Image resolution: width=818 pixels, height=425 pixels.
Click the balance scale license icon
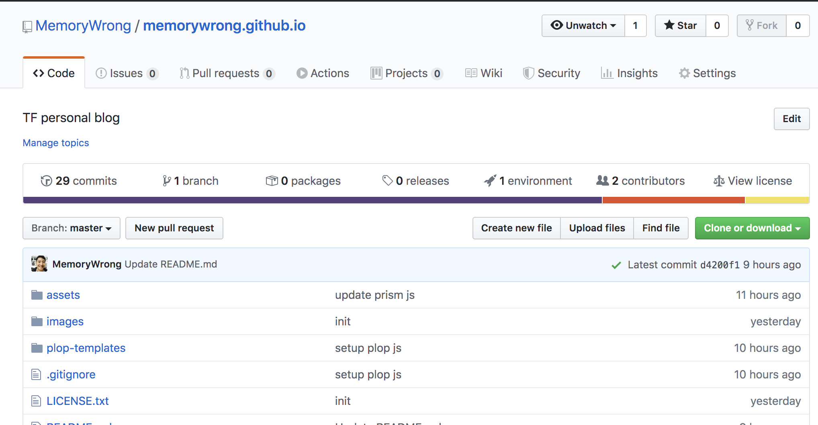click(719, 181)
